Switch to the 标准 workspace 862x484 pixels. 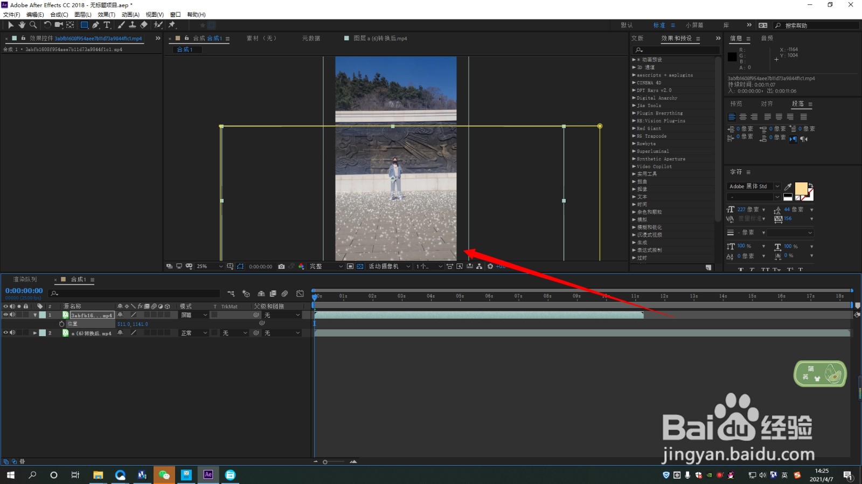659,25
